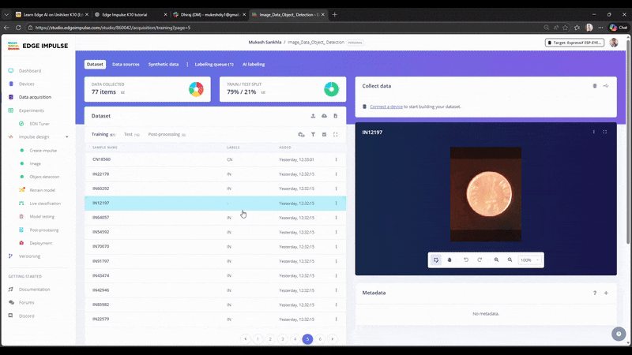This screenshot has width=632, height=355.
Task: Open the user avatar in top right
Action: 614,43
